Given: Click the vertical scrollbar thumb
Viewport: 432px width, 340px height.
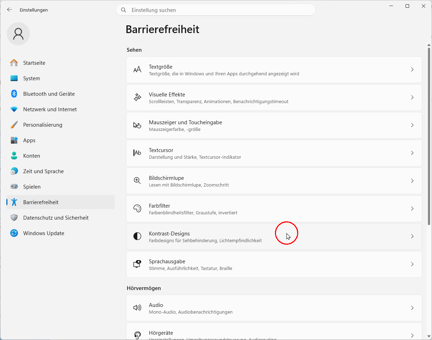Looking at the screenshot, I should pos(429,136).
